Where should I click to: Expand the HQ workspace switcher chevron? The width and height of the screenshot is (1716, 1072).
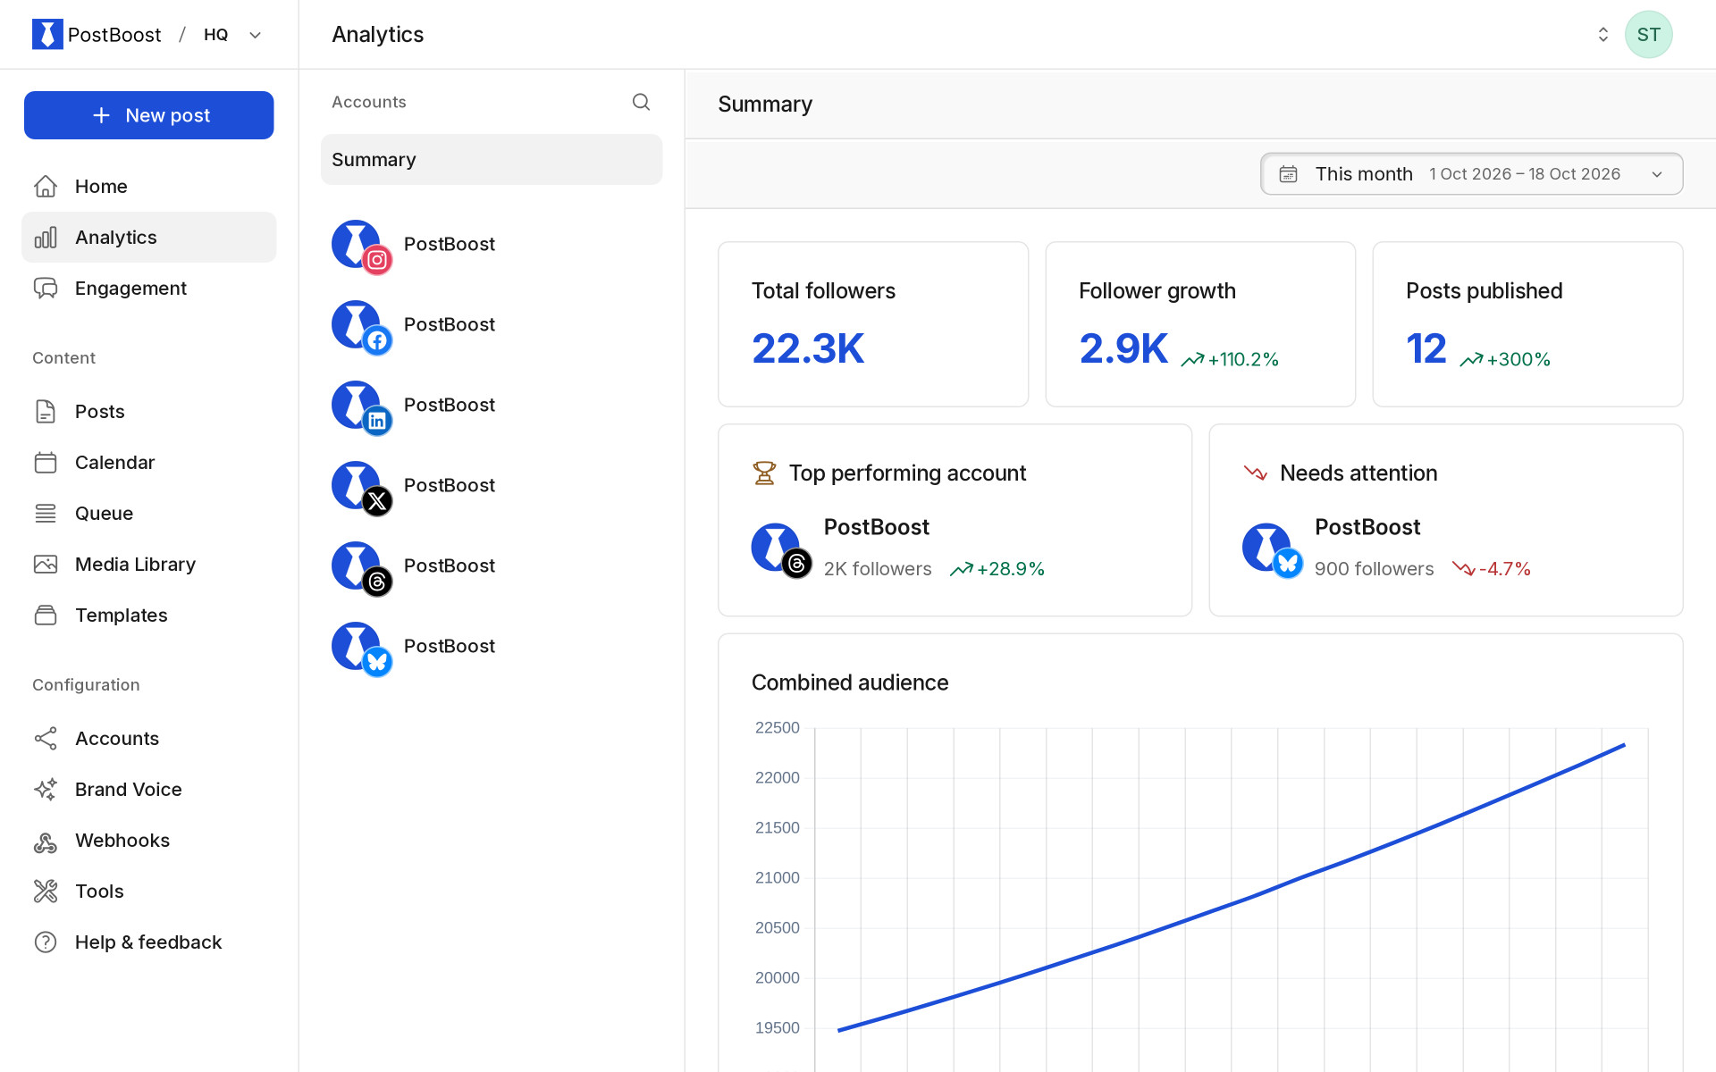pos(255,35)
